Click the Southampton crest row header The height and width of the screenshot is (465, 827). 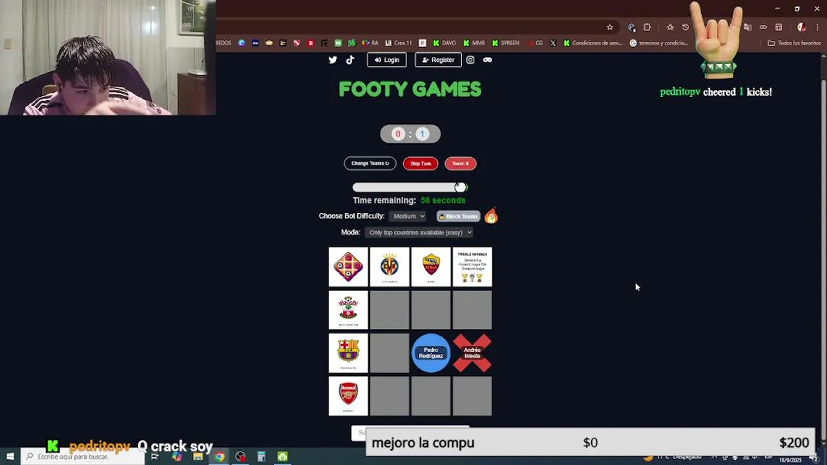(x=348, y=310)
